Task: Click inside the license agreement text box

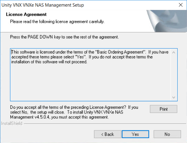Action: pos(90,81)
